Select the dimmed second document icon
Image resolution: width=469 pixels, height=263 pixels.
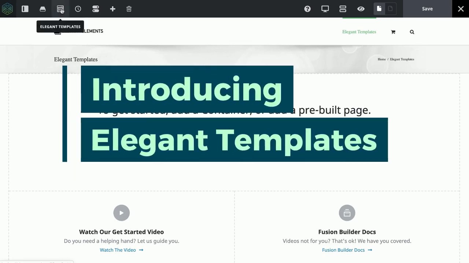(x=390, y=9)
